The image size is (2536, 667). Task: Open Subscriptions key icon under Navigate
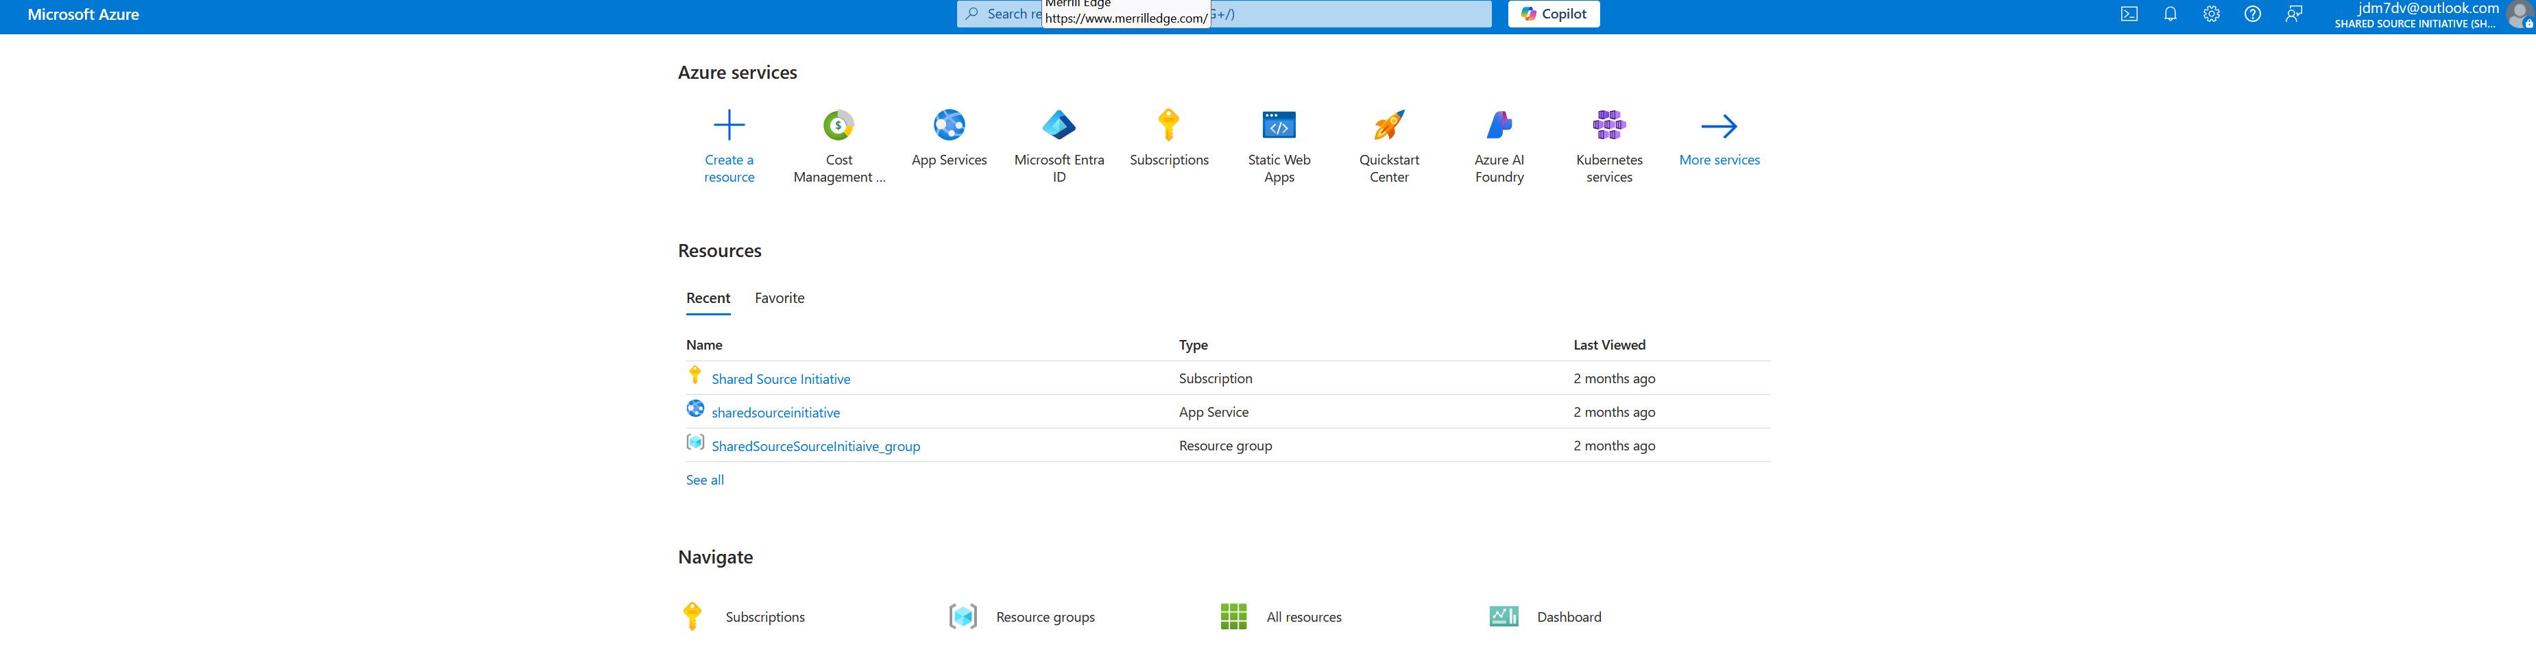pos(692,616)
